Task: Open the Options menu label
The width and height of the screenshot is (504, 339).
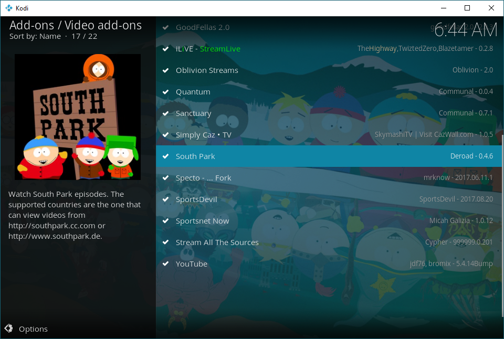Action: (x=33, y=329)
